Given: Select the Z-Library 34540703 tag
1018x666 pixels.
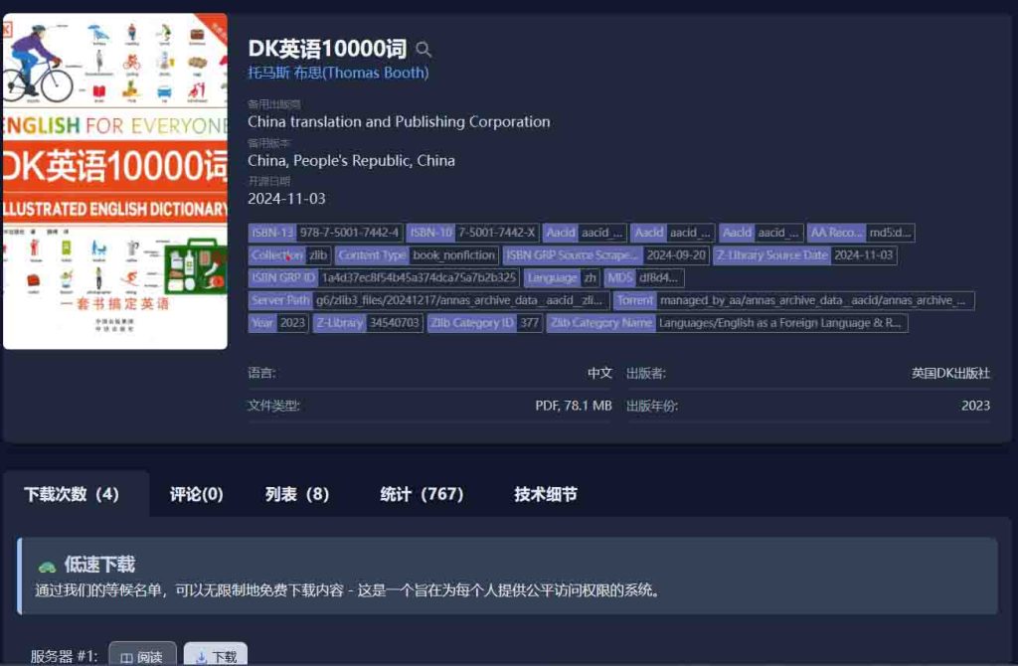Looking at the screenshot, I should click(367, 323).
